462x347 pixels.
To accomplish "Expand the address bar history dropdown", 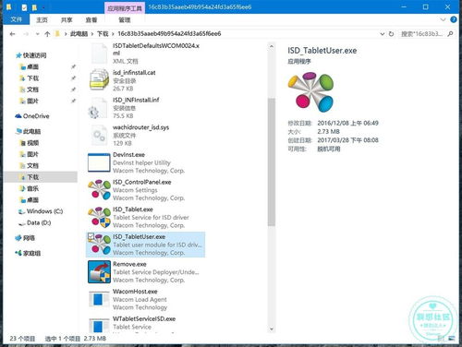I will pyautogui.click(x=383, y=34).
